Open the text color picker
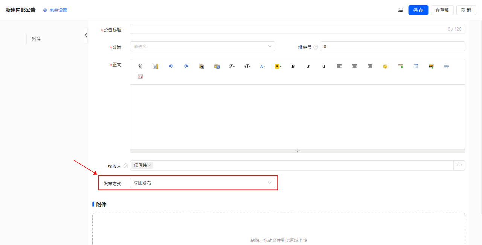This screenshot has width=482, height=245. 262,66
